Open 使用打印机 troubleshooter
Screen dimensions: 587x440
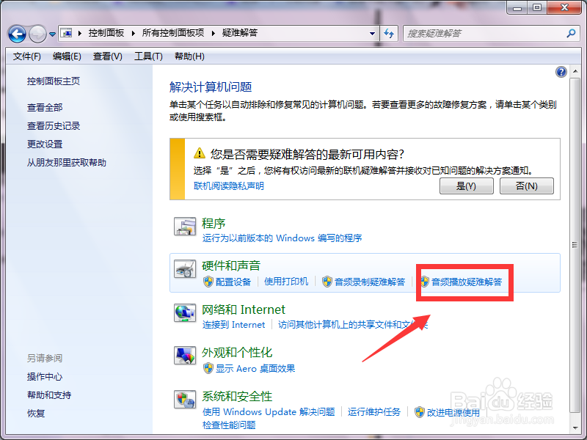point(286,282)
